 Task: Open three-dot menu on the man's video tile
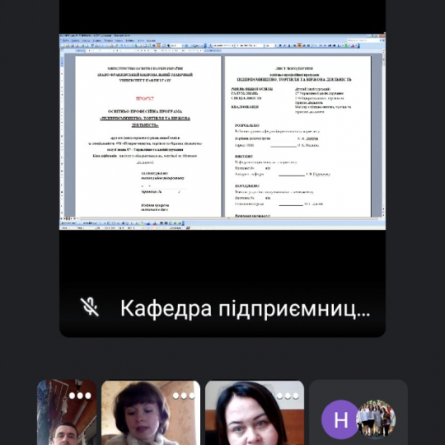pos(80,396)
